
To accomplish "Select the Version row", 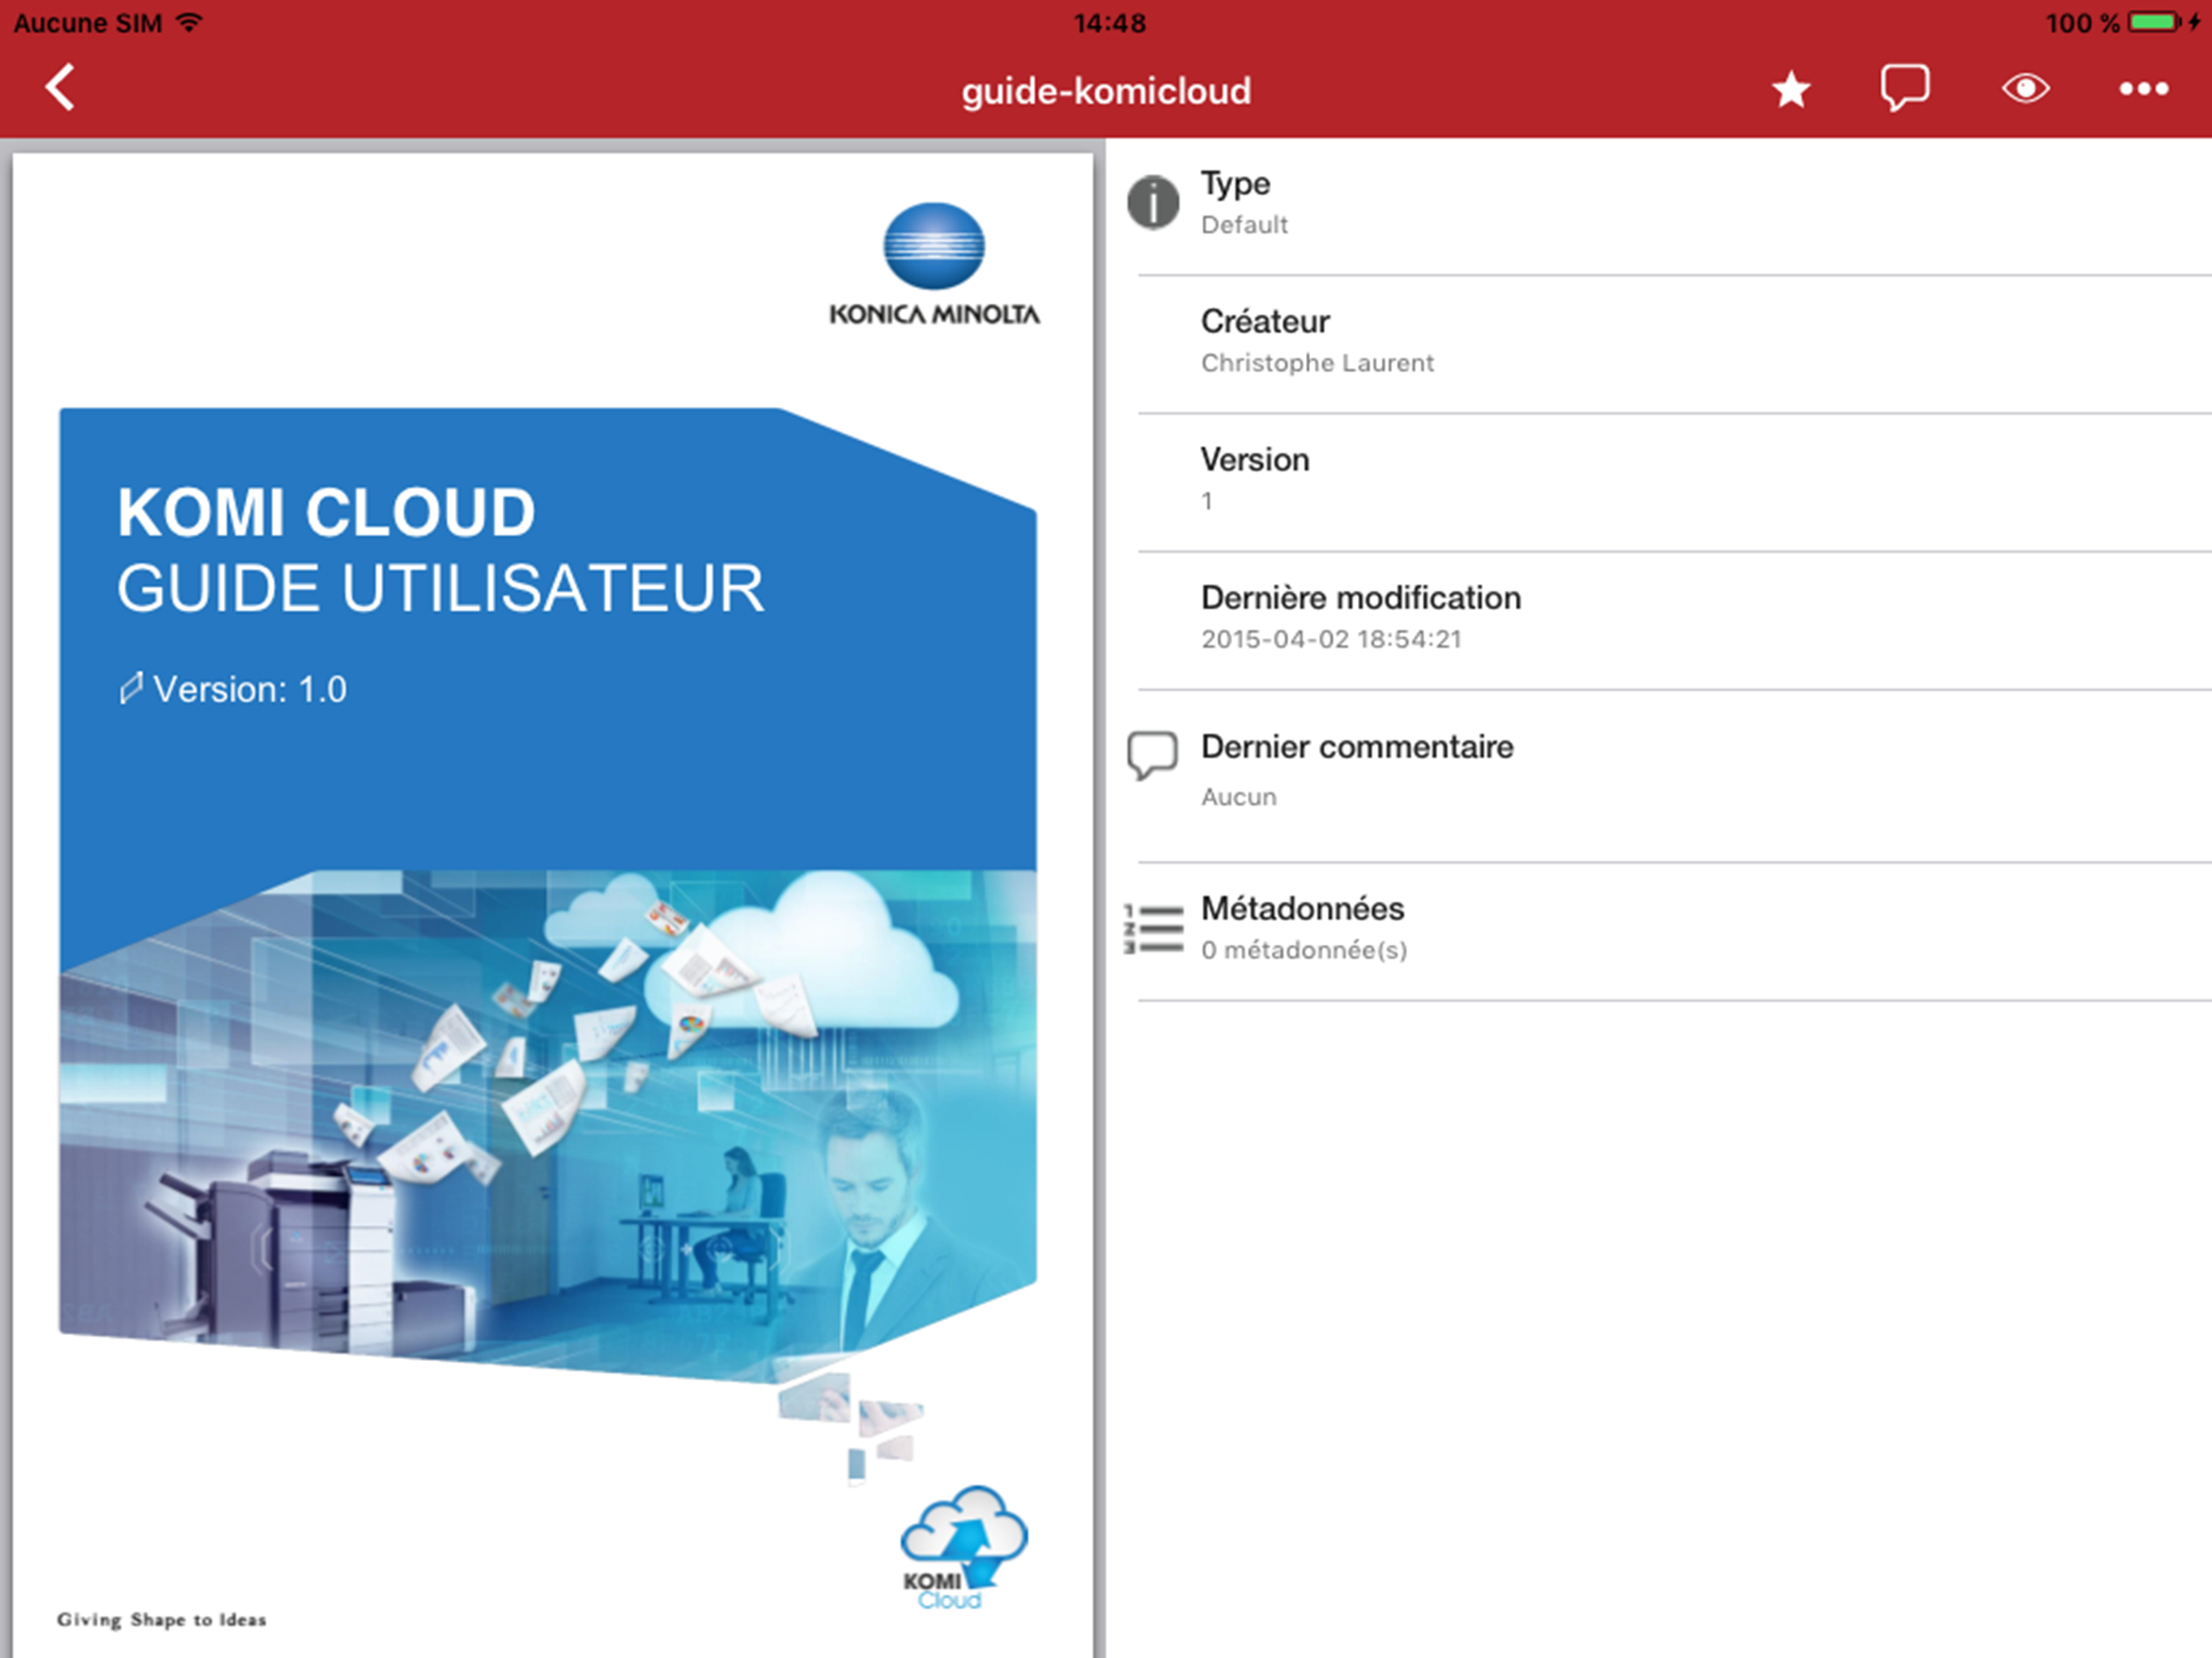I will click(1659, 481).
